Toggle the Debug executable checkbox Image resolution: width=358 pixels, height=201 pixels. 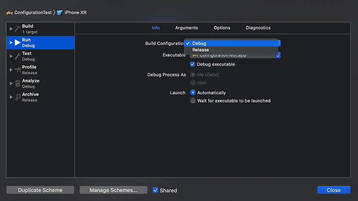(x=192, y=64)
